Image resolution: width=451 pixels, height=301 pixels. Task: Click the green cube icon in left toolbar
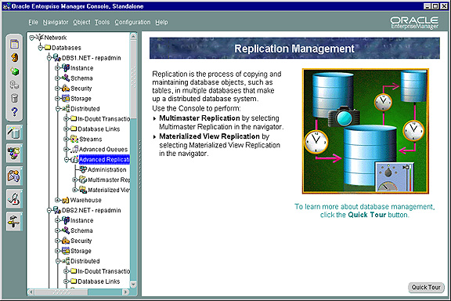click(14, 71)
